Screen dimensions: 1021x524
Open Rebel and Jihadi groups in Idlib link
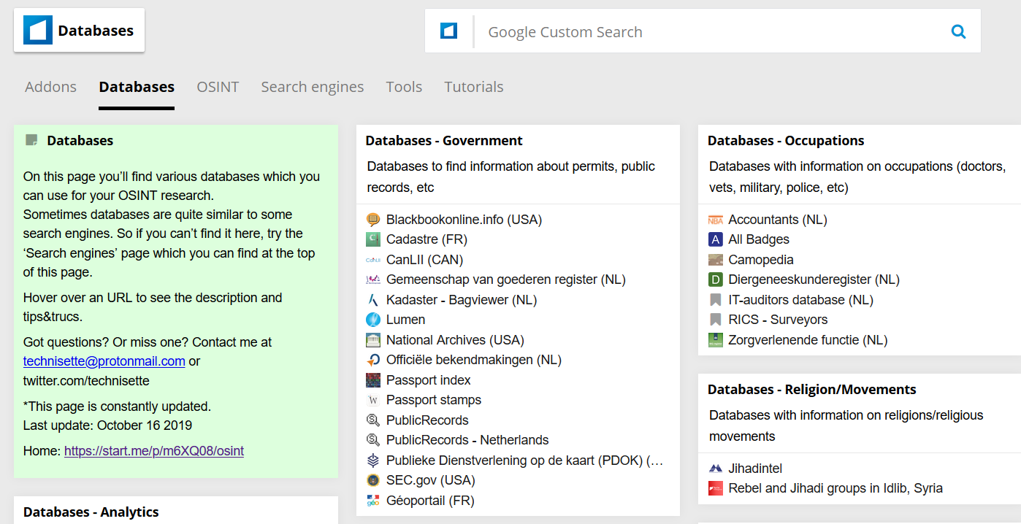point(835,488)
